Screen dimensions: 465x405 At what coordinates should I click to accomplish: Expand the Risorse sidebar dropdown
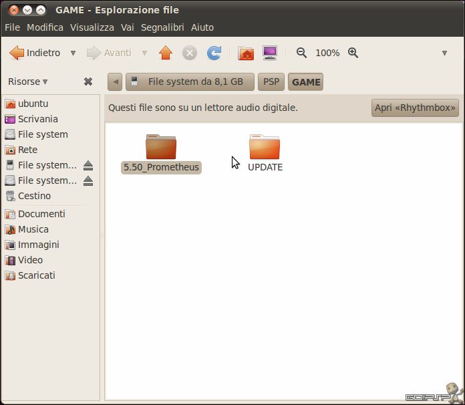(27, 82)
